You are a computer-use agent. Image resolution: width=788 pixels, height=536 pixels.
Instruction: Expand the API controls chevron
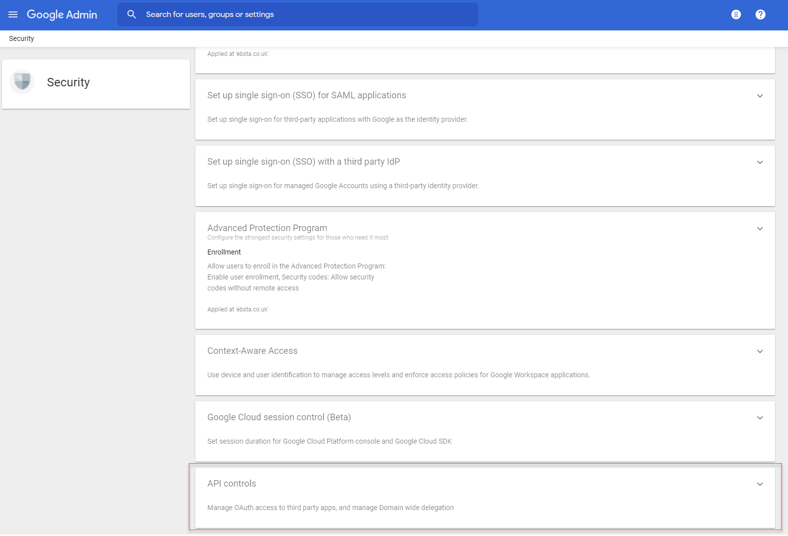(760, 484)
